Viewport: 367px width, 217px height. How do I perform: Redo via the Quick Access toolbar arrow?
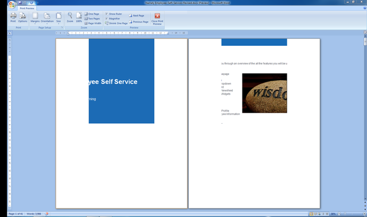coord(31,3)
